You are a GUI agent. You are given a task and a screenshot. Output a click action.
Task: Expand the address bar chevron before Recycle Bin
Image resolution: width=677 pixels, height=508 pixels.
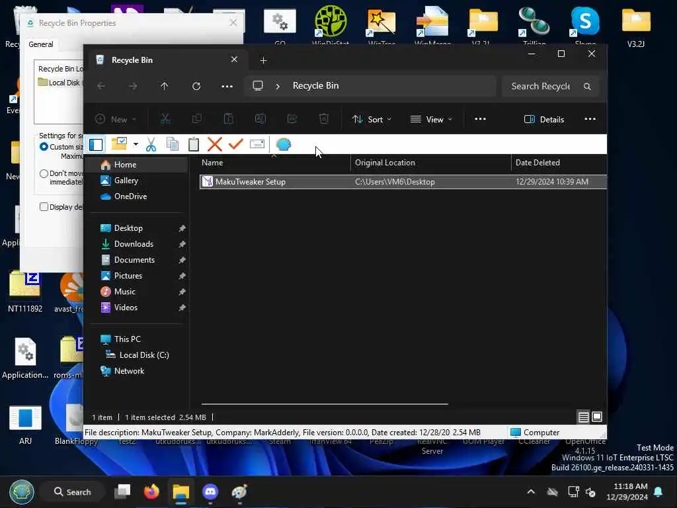coord(278,86)
